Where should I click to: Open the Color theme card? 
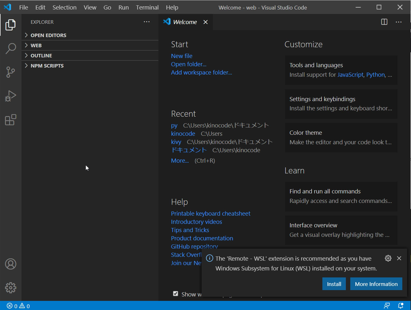pos(341,138)
